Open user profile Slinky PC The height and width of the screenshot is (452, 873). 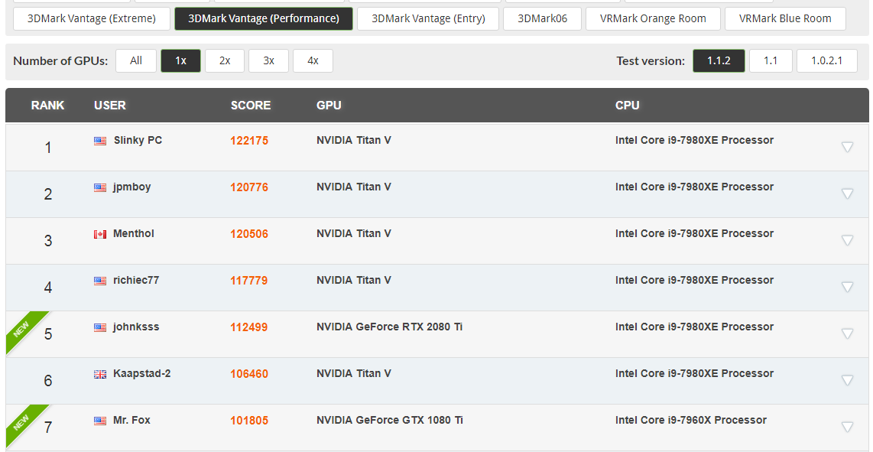point(138,141)
